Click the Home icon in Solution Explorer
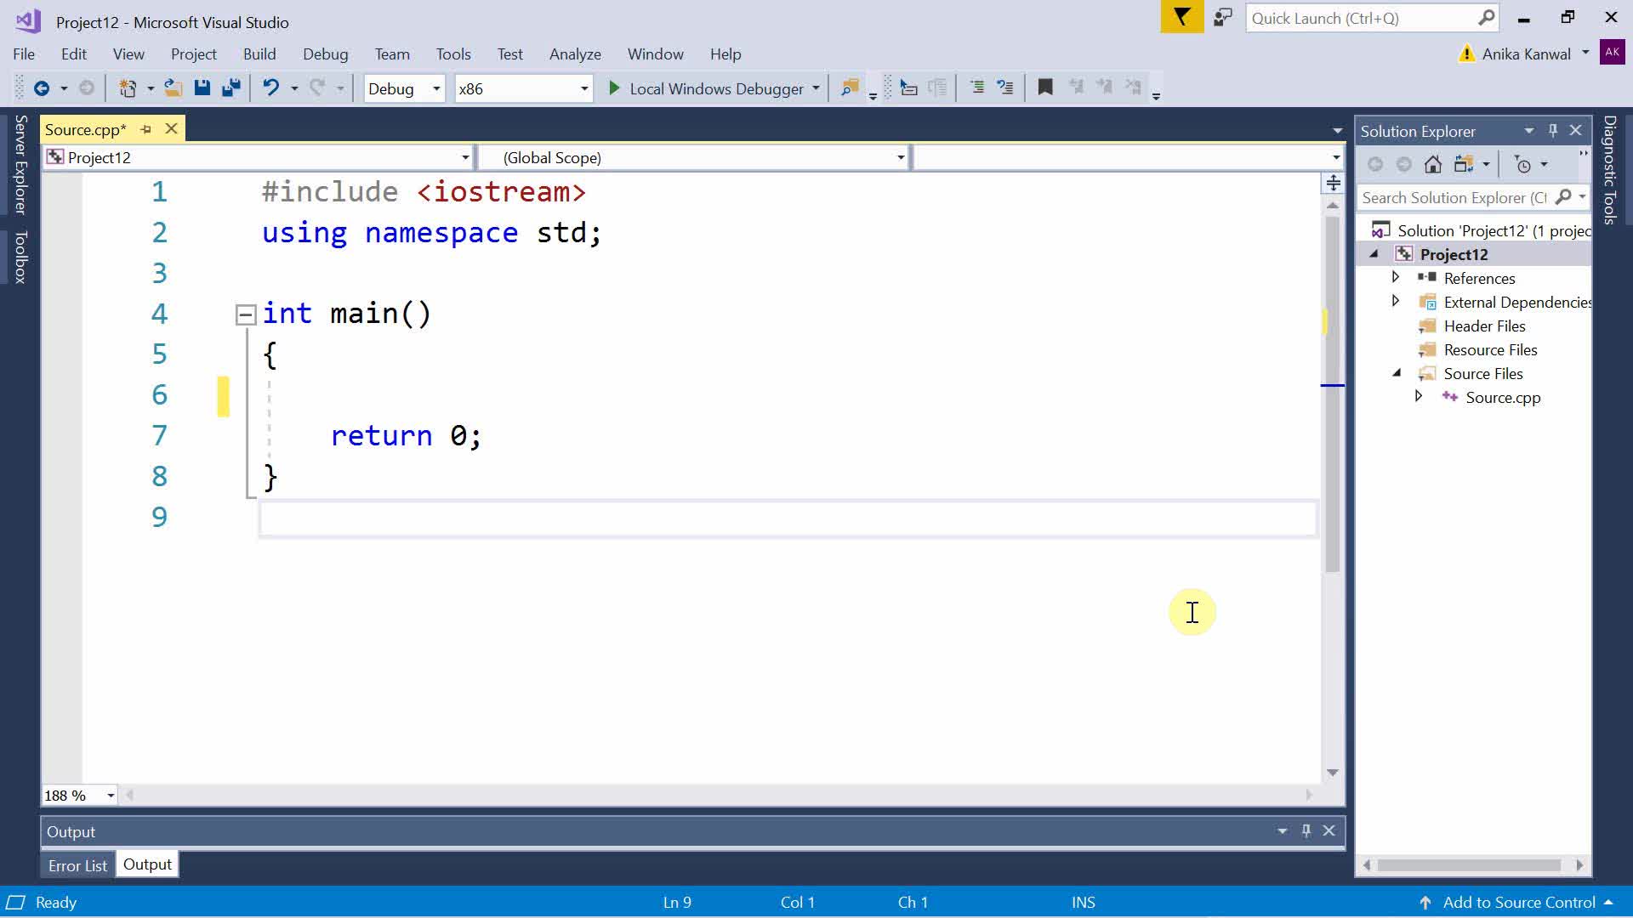The width and height of the screenshot is (1633, 918). 1433,164
